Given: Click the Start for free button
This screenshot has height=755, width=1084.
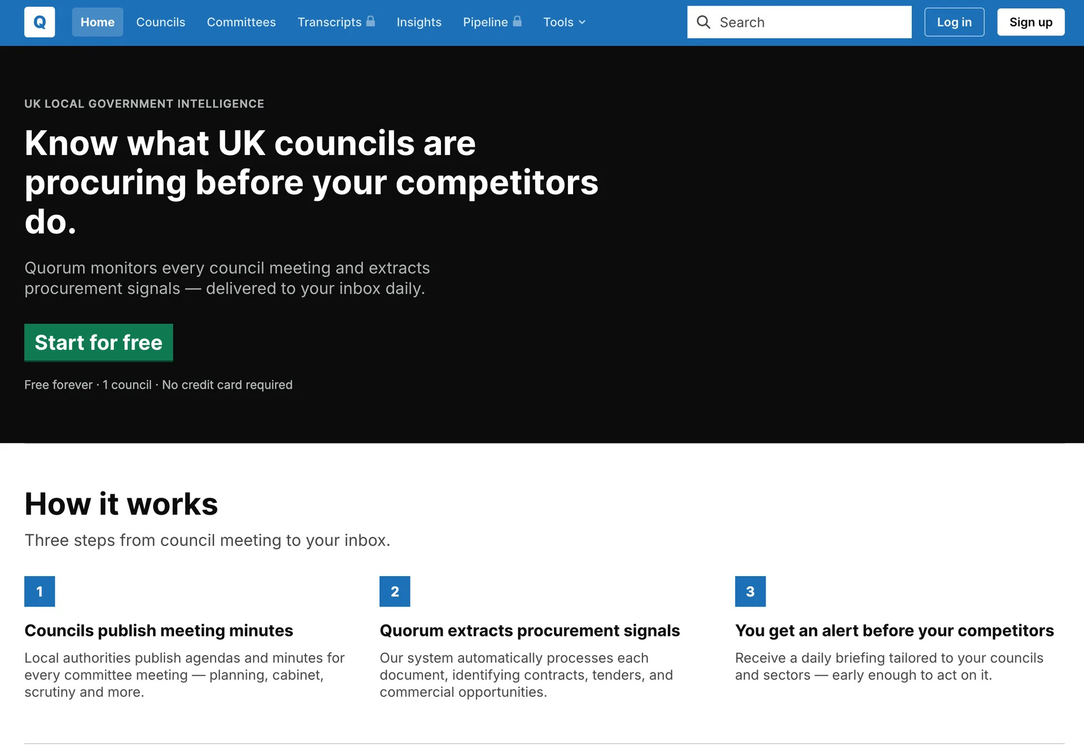Looking at the screenshot, I should 99,343.
